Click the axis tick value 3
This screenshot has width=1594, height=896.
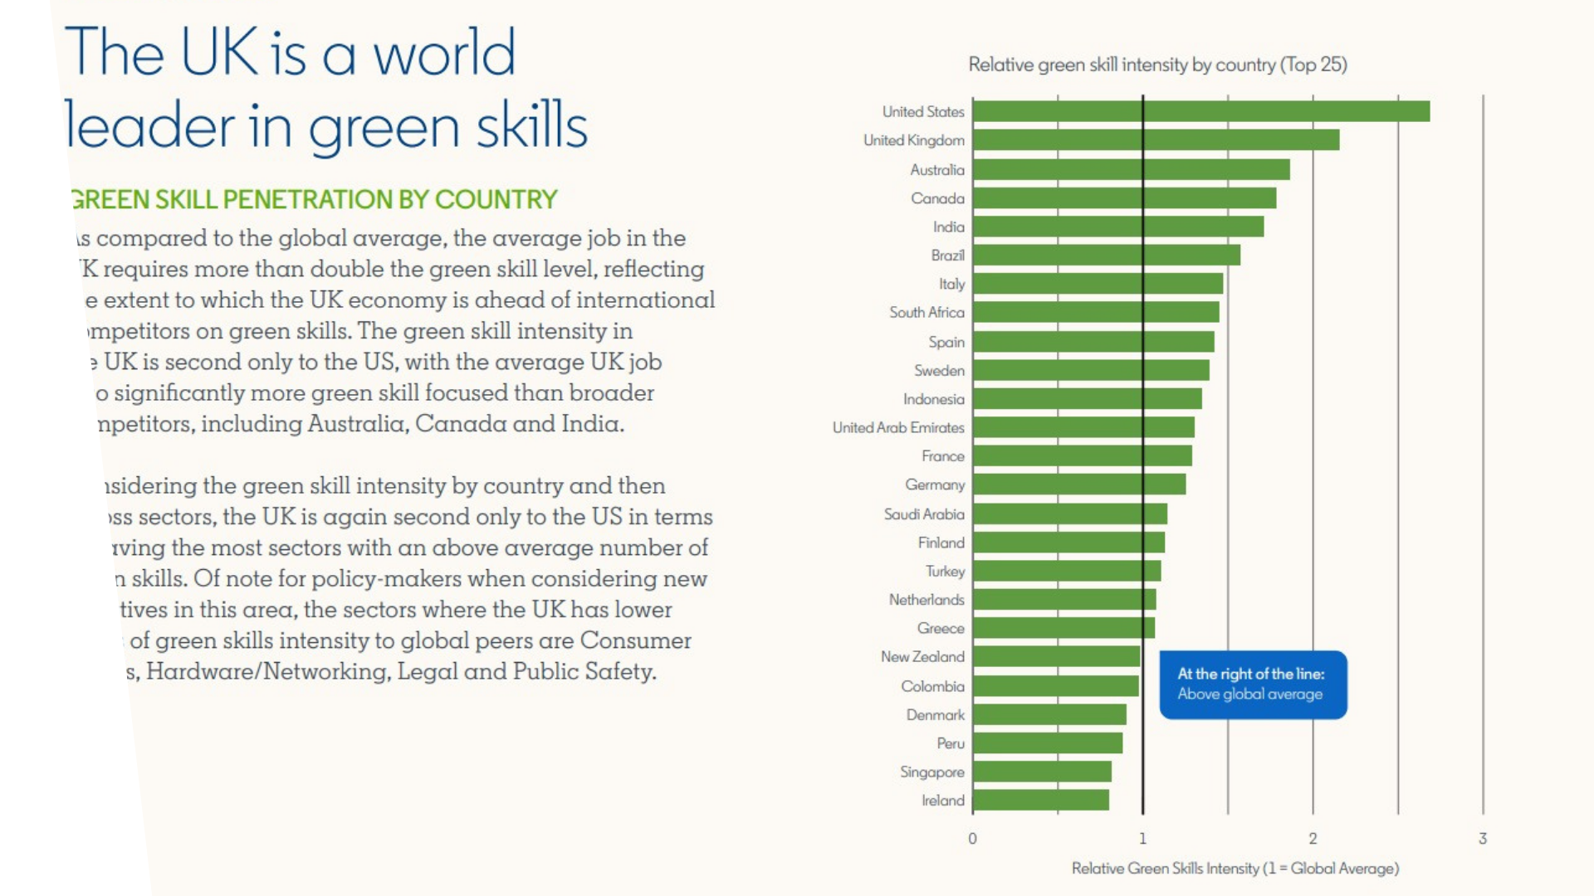tap(1483, 839)
